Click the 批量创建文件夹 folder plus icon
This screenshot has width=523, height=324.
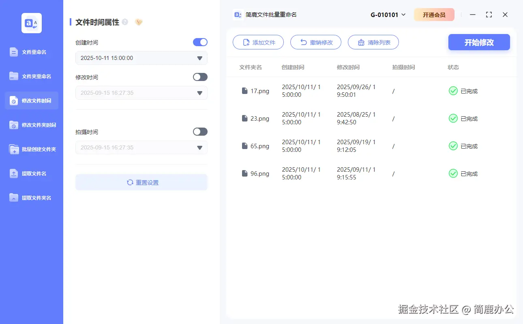[x=14, y=149]
